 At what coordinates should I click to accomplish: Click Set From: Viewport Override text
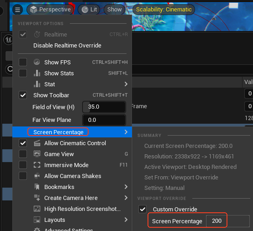(181, 178)
